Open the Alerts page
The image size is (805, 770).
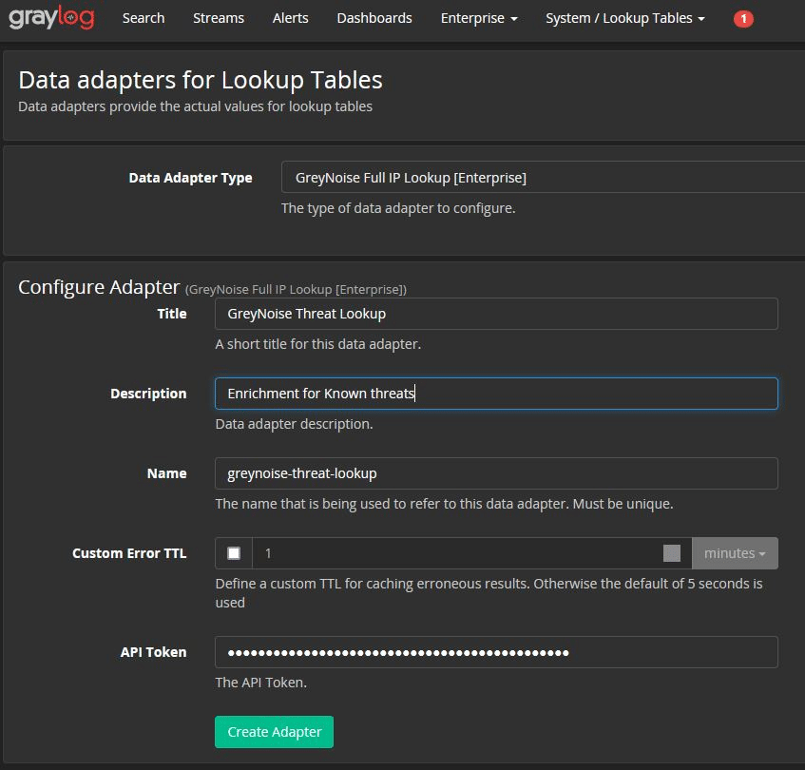(290, 17)
